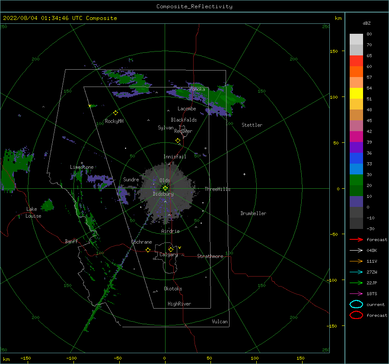This screenshot has height=364, width=389.
Task: Select the purple 36-39 dBZ swatch
Action: coord(356,147)
